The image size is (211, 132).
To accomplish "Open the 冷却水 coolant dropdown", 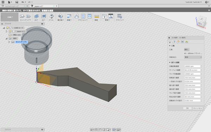I will click(193, 57).
